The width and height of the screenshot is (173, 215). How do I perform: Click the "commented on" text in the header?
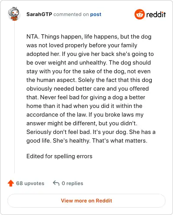[71, 14]
